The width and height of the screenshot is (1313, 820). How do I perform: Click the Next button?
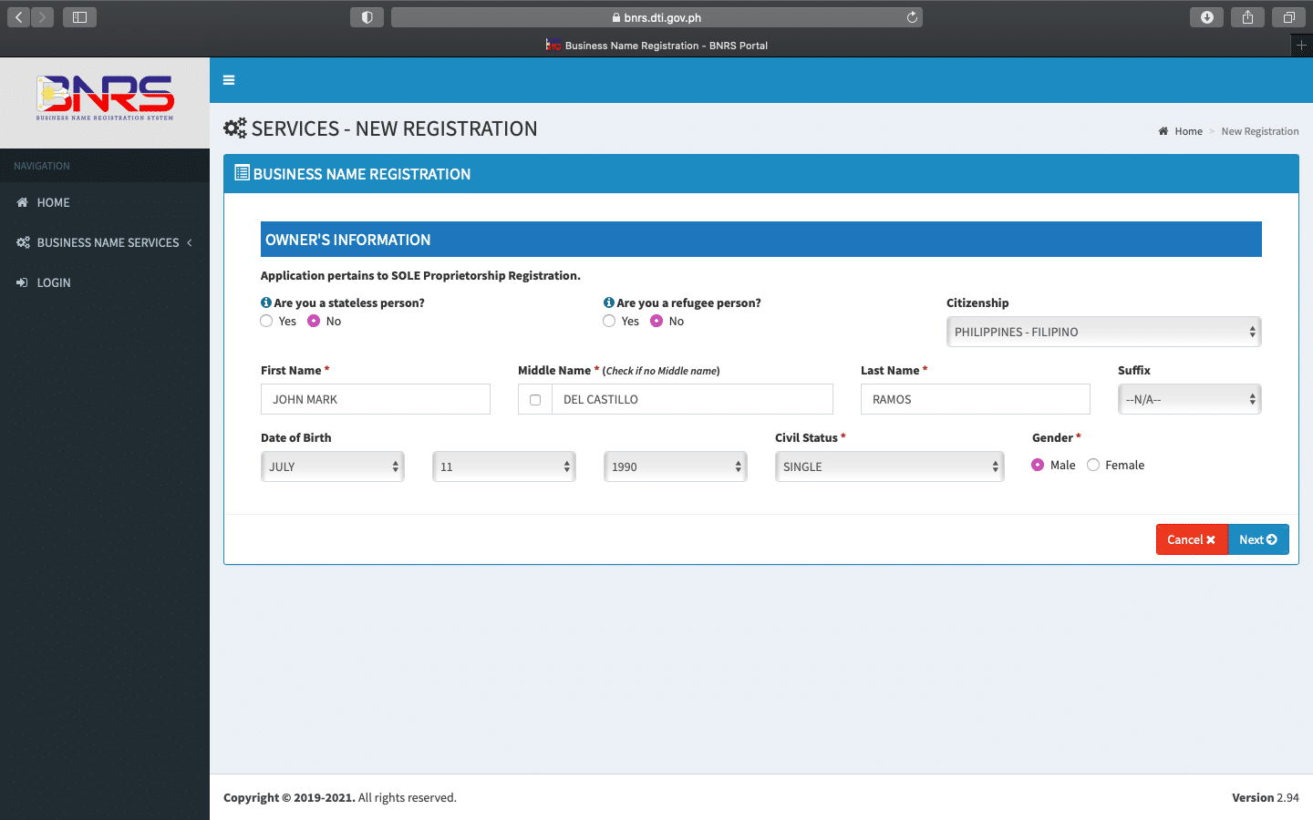pos(1257,539)
